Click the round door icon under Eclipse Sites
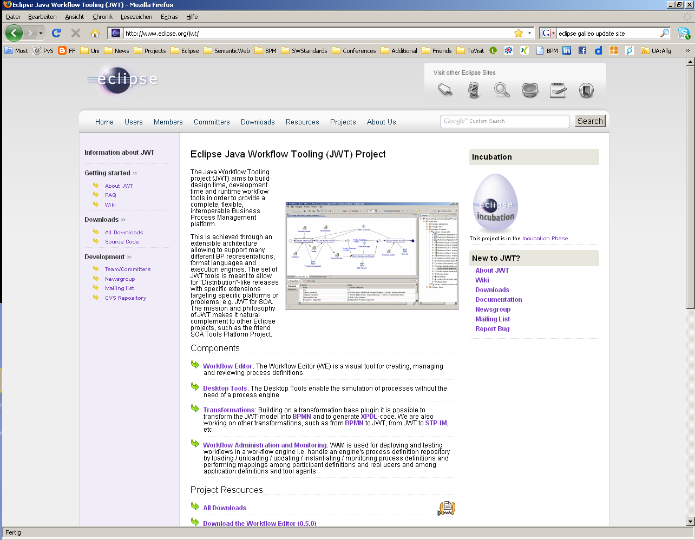The width and height of the screenshot is (695, 540). [x=586, y=90]
